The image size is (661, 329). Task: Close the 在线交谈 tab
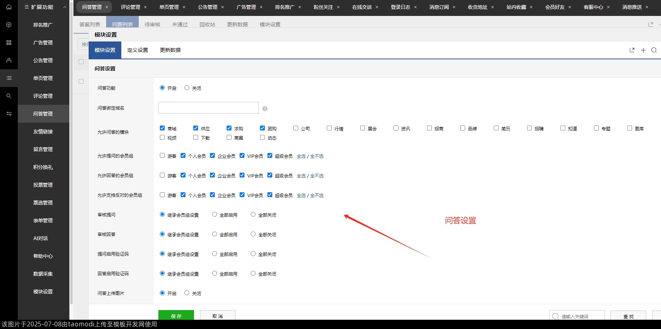[x=377, y=7]
